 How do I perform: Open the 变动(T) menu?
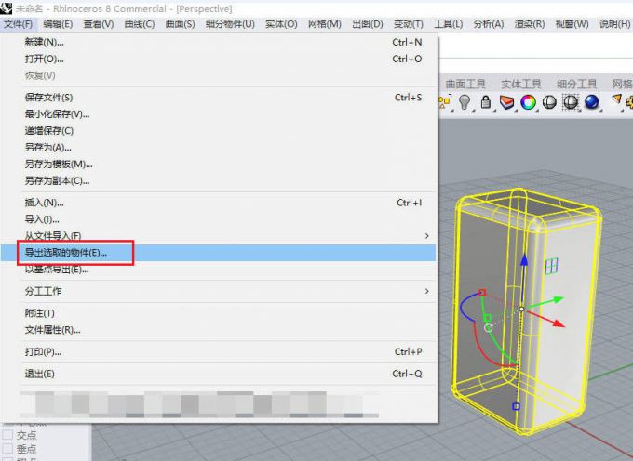click(409, 24)
